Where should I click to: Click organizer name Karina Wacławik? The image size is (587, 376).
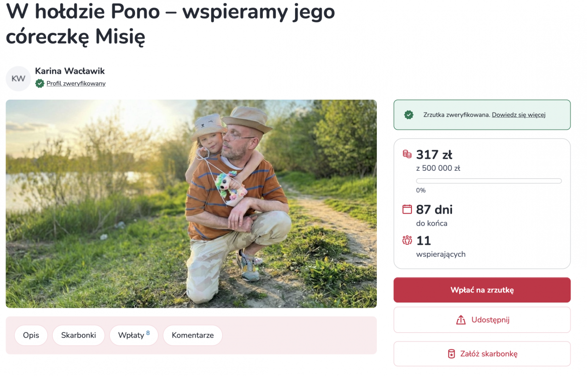70,71
